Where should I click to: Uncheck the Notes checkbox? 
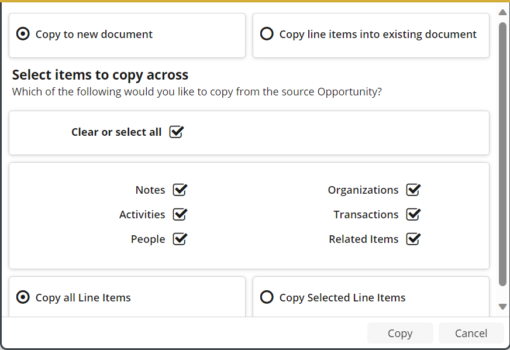point(180,190)
